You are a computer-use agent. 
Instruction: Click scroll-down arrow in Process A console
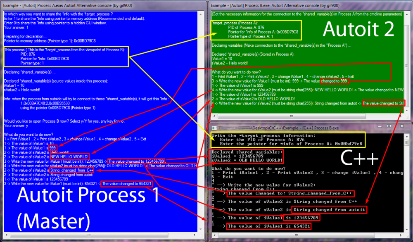click(200, 229)
